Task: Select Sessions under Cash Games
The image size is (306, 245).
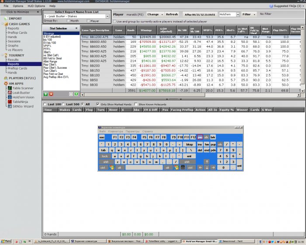Action: click(14, 41)
